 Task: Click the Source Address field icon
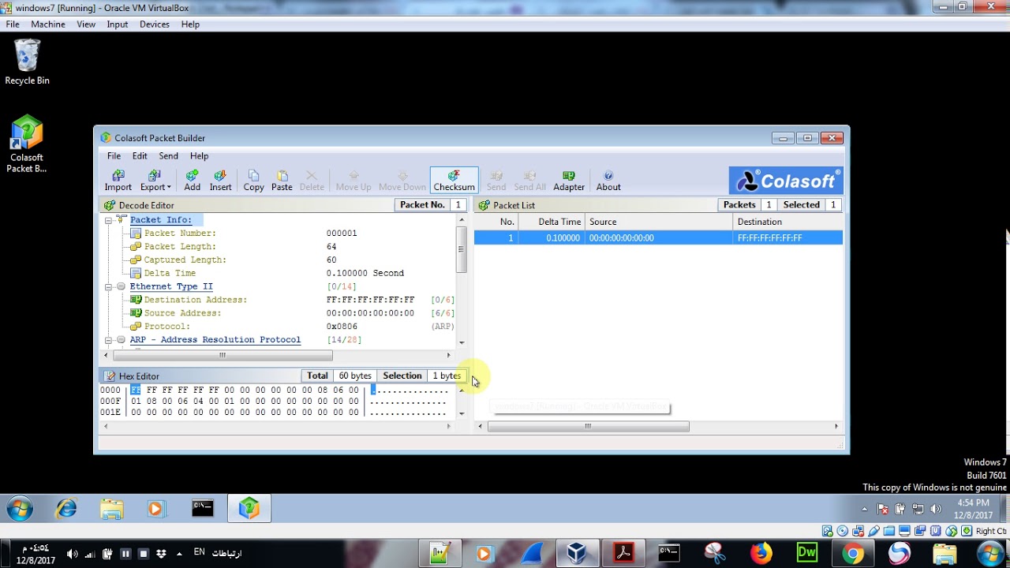pos(136,313)
